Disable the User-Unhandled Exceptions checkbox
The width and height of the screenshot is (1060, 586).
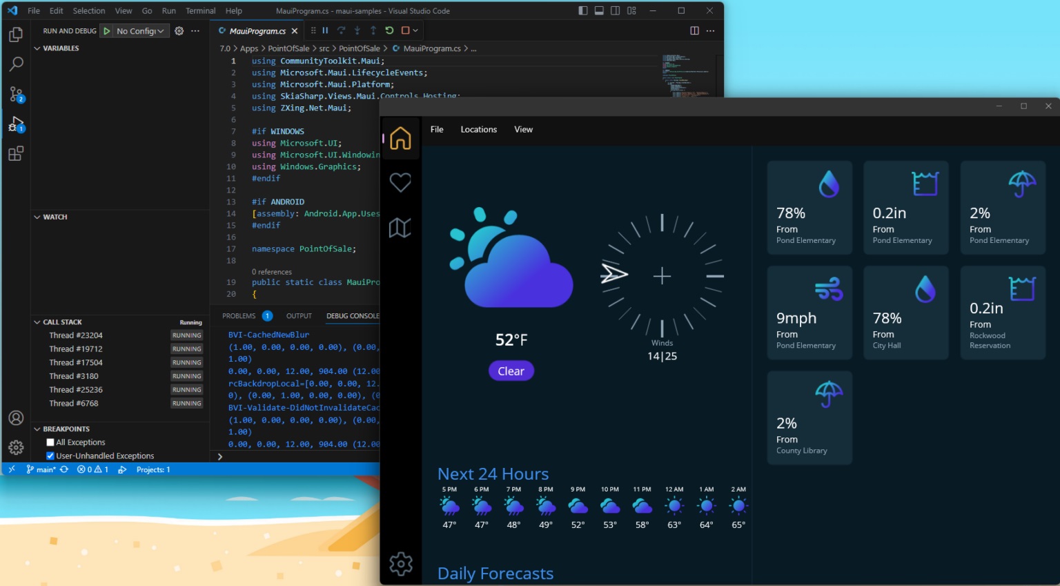pyautogui.click(x=50, y=456)
